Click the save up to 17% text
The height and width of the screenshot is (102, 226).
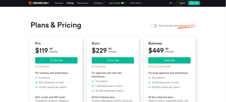click(187, 26)
